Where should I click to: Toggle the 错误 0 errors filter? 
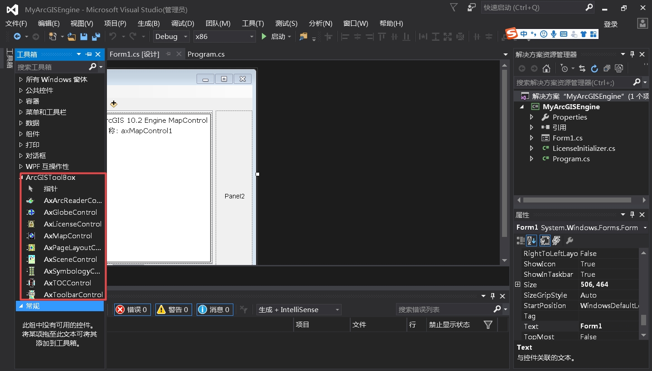tap(132, 309)
